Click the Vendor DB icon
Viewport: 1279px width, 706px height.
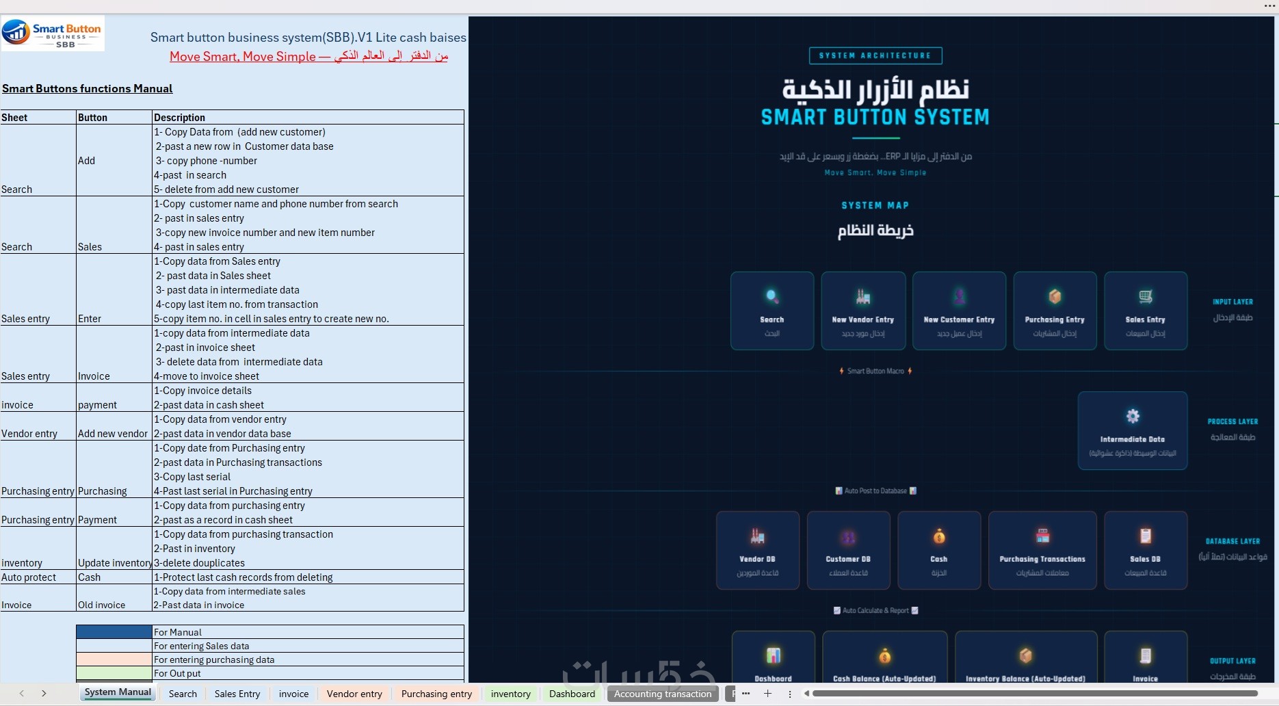coord(757,536)
